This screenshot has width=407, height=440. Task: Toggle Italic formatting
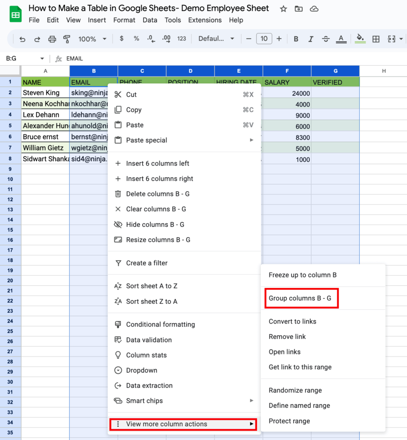point(311,39)
